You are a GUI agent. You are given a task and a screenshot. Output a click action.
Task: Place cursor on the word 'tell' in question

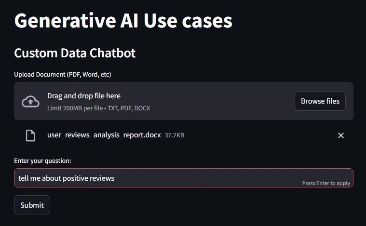pyautogui.click(x=24, y=178)
